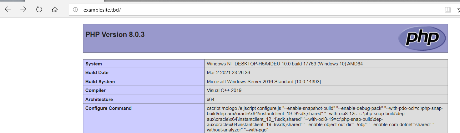Refresh the current page
The height and width of the screenshot is (133, 460).
pyautogui.click(x=39, y=9)
